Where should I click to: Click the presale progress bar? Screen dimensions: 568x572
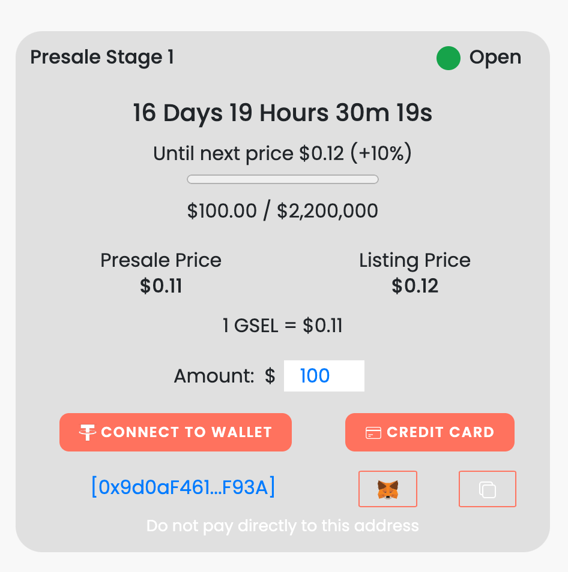(283, 179)
